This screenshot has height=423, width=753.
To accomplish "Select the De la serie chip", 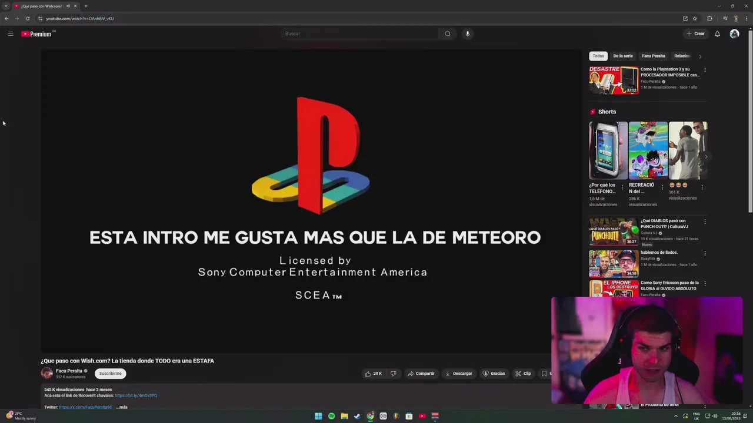I will pos(623,56).
